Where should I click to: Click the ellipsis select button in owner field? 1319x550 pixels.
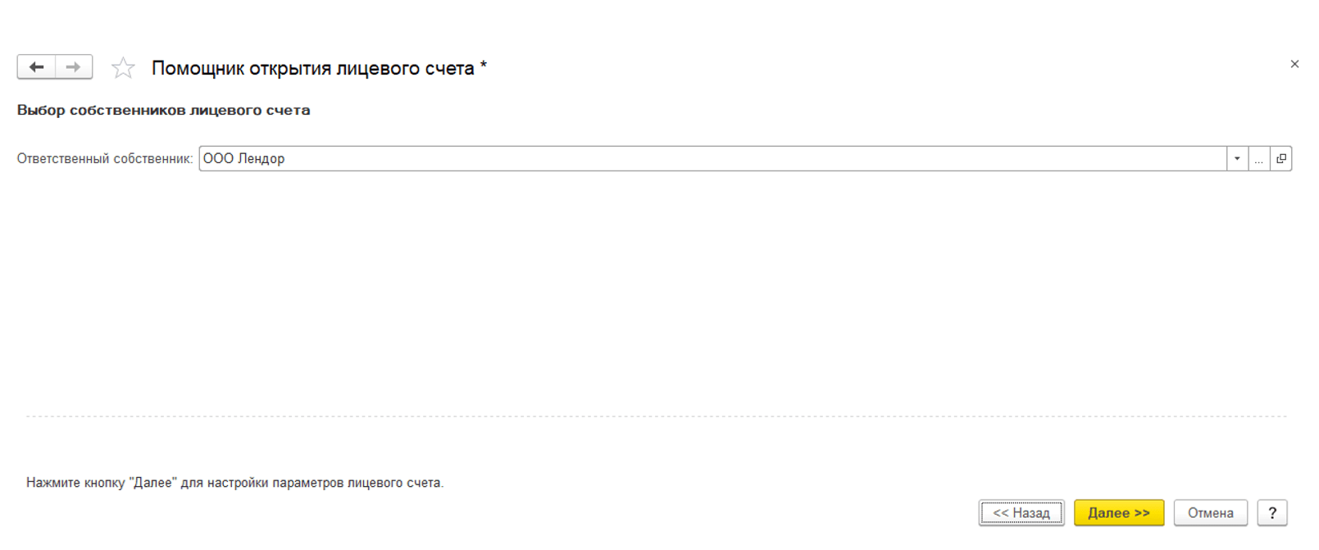(1259, 159)
